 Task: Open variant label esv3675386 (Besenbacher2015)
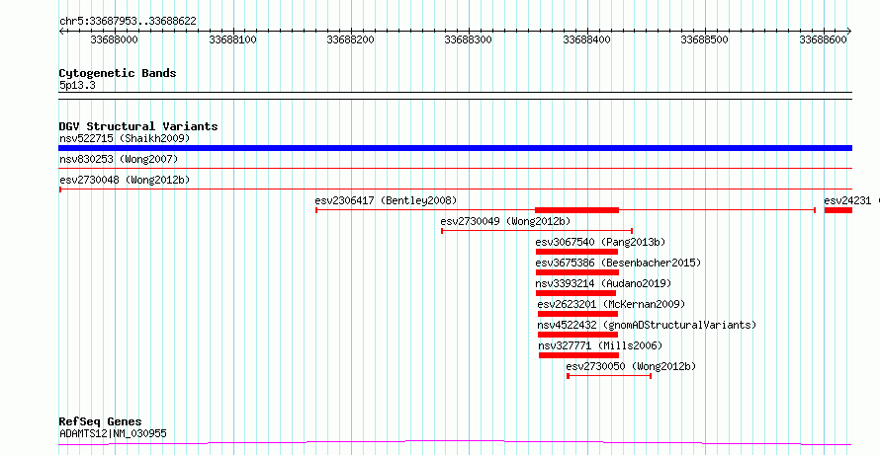click(618, 263)
